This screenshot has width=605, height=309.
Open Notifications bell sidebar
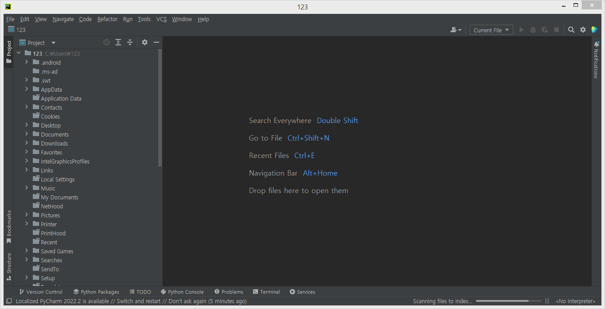[596, 60]
